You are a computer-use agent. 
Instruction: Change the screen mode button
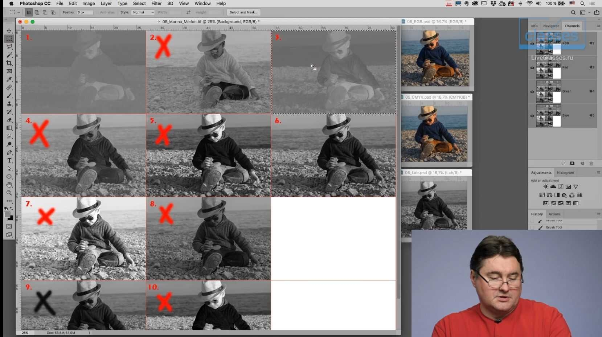click(x=9, y=235)
